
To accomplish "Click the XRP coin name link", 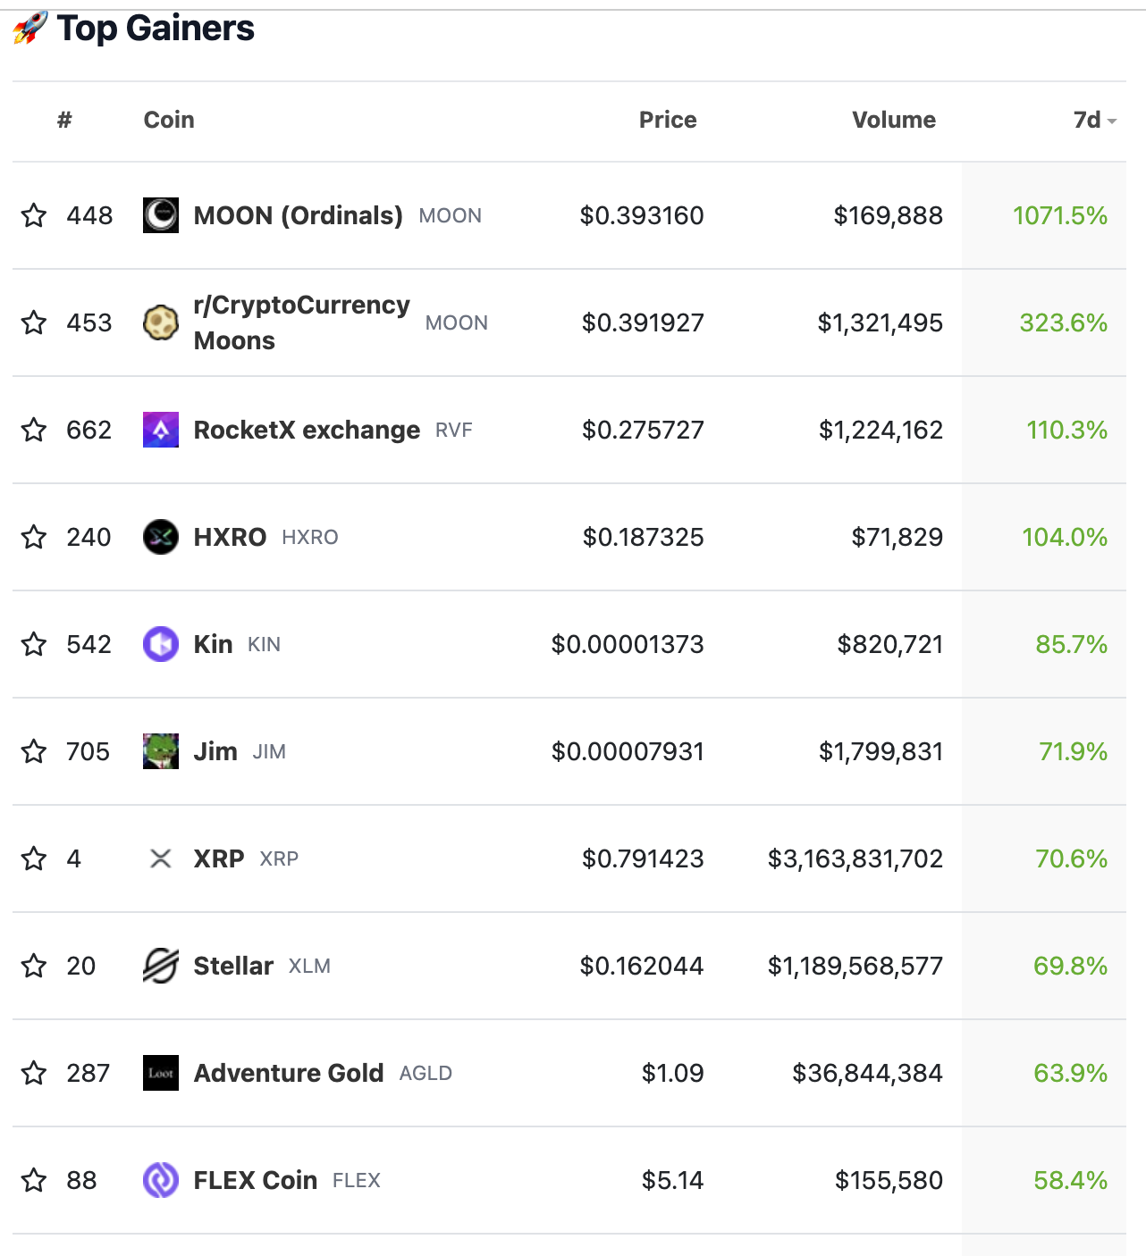I will 219,858.
